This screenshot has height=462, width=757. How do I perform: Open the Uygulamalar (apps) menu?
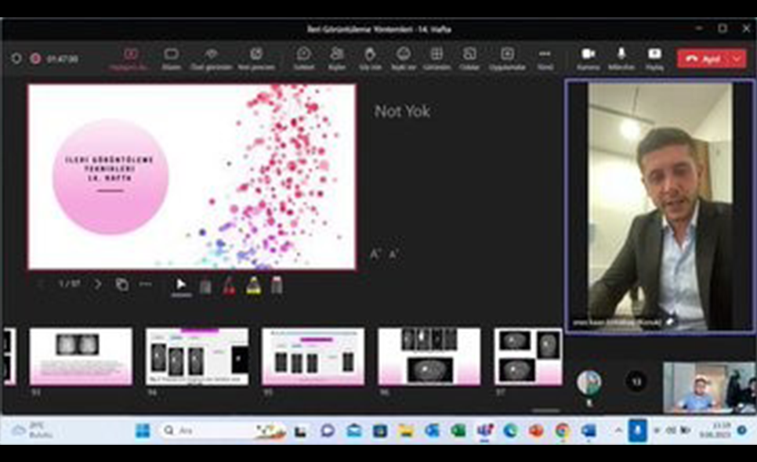(x=507, y=57)
